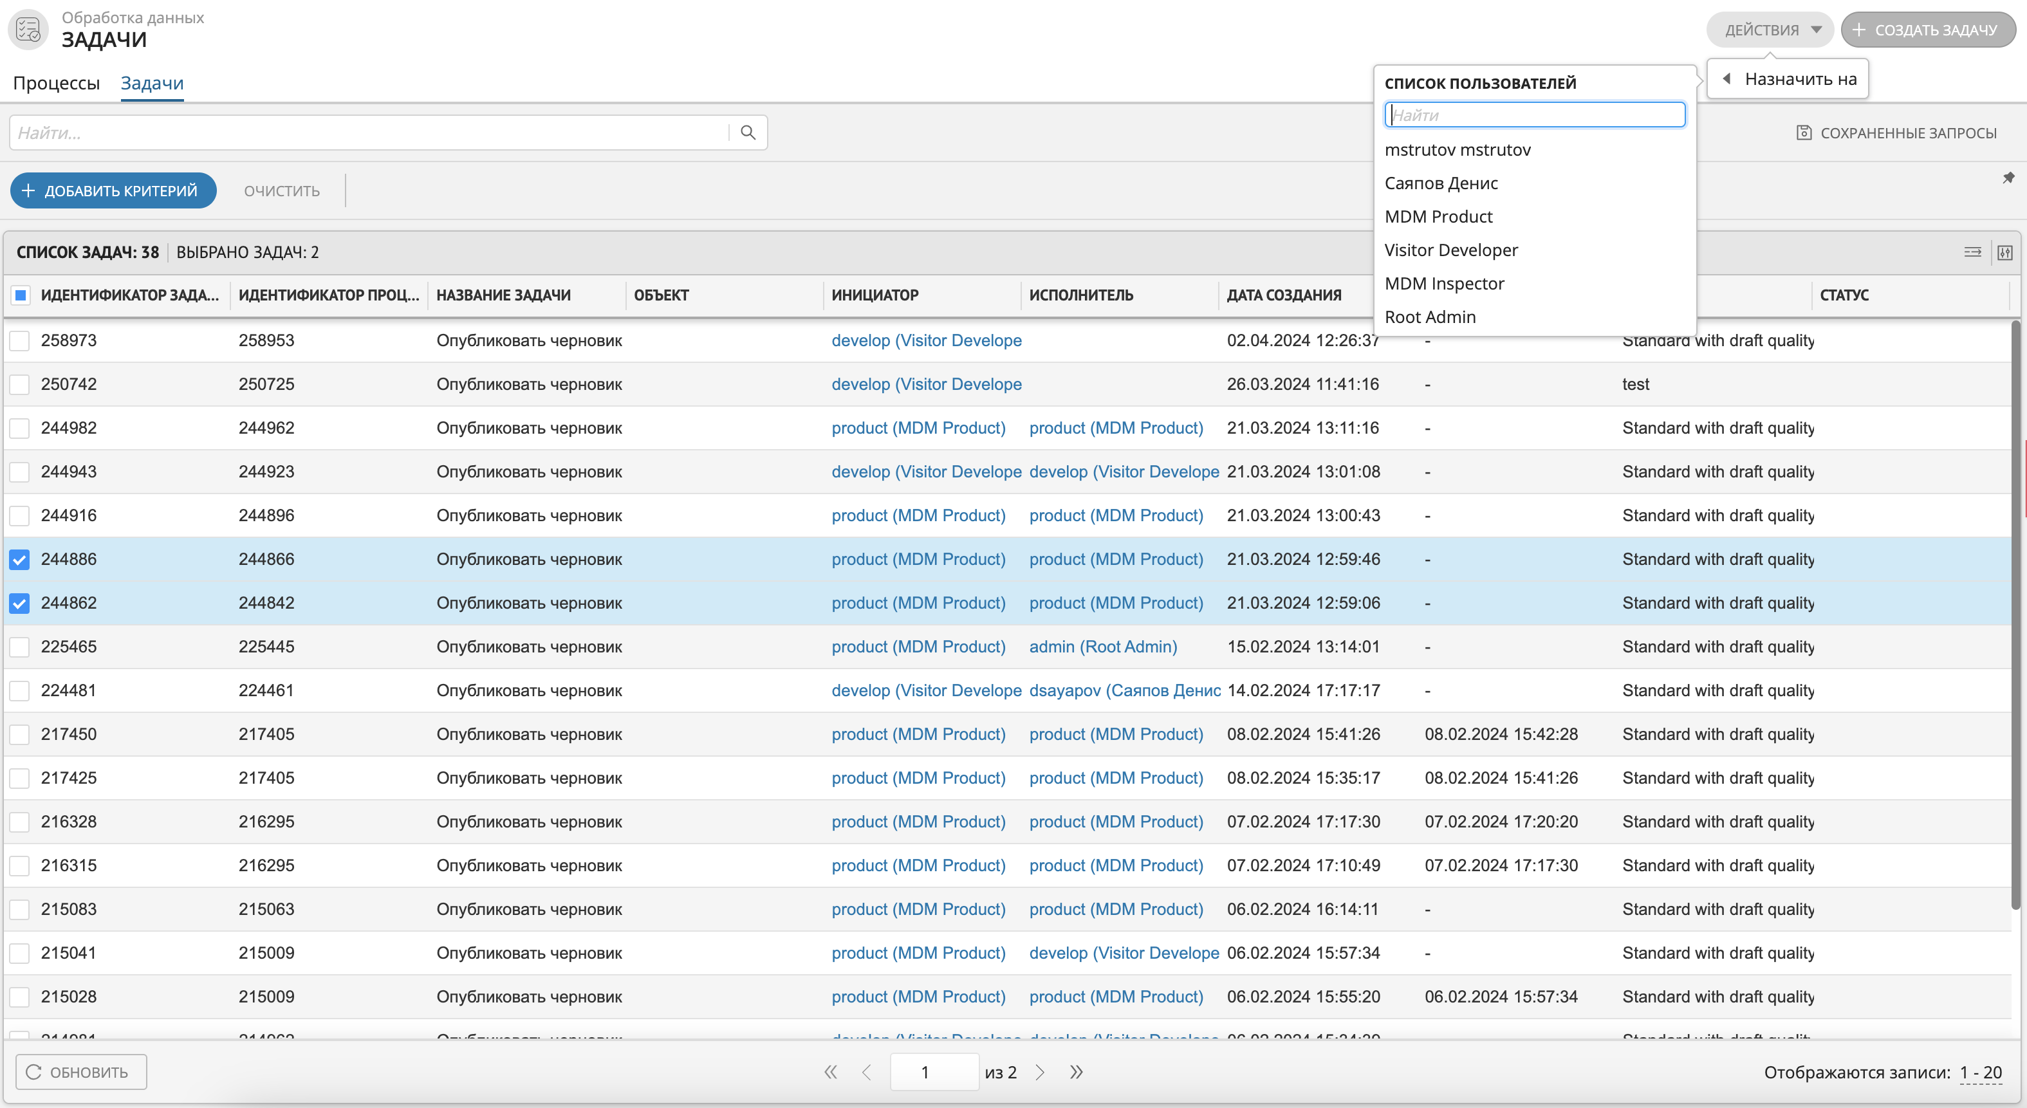Screen dimensions: 2027x1108
Task: Click the pin icon on filter panel
Action: click(2008, 178)
